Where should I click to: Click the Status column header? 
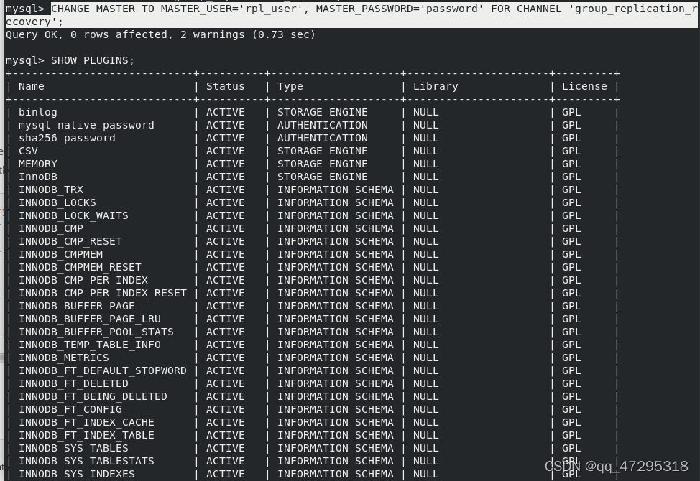tap(225, 86)
